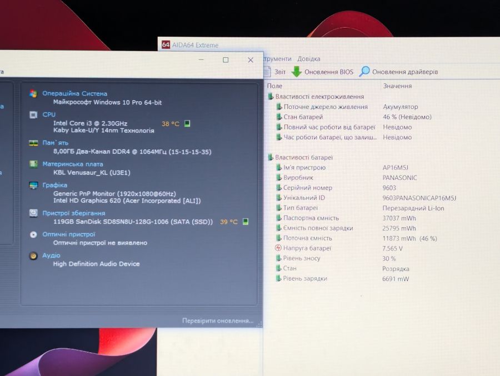The width and height of the screenshot is (500, 376).
Task: Click the icon beside Поточна ємність
Action: [279, 238]
